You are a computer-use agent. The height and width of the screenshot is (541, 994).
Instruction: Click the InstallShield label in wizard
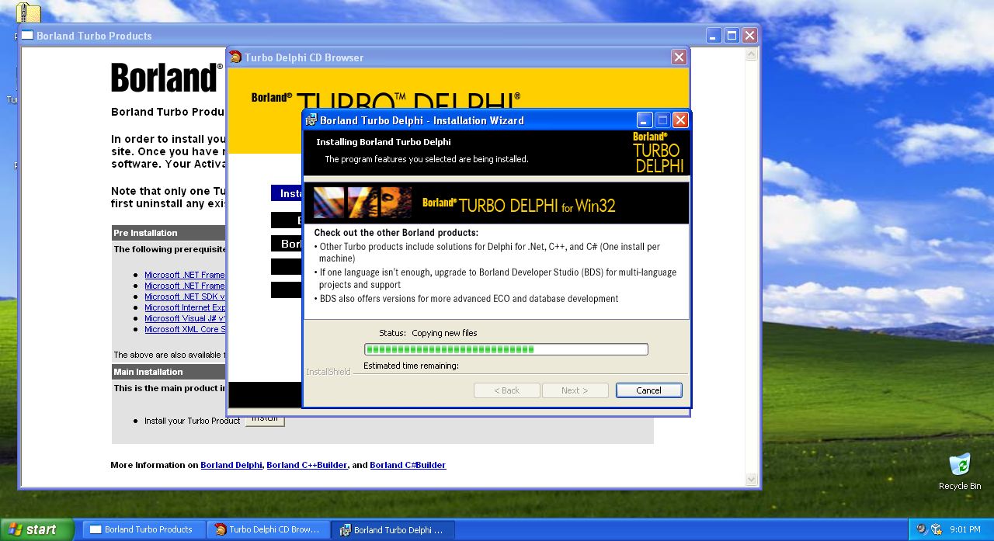point(328,372)
